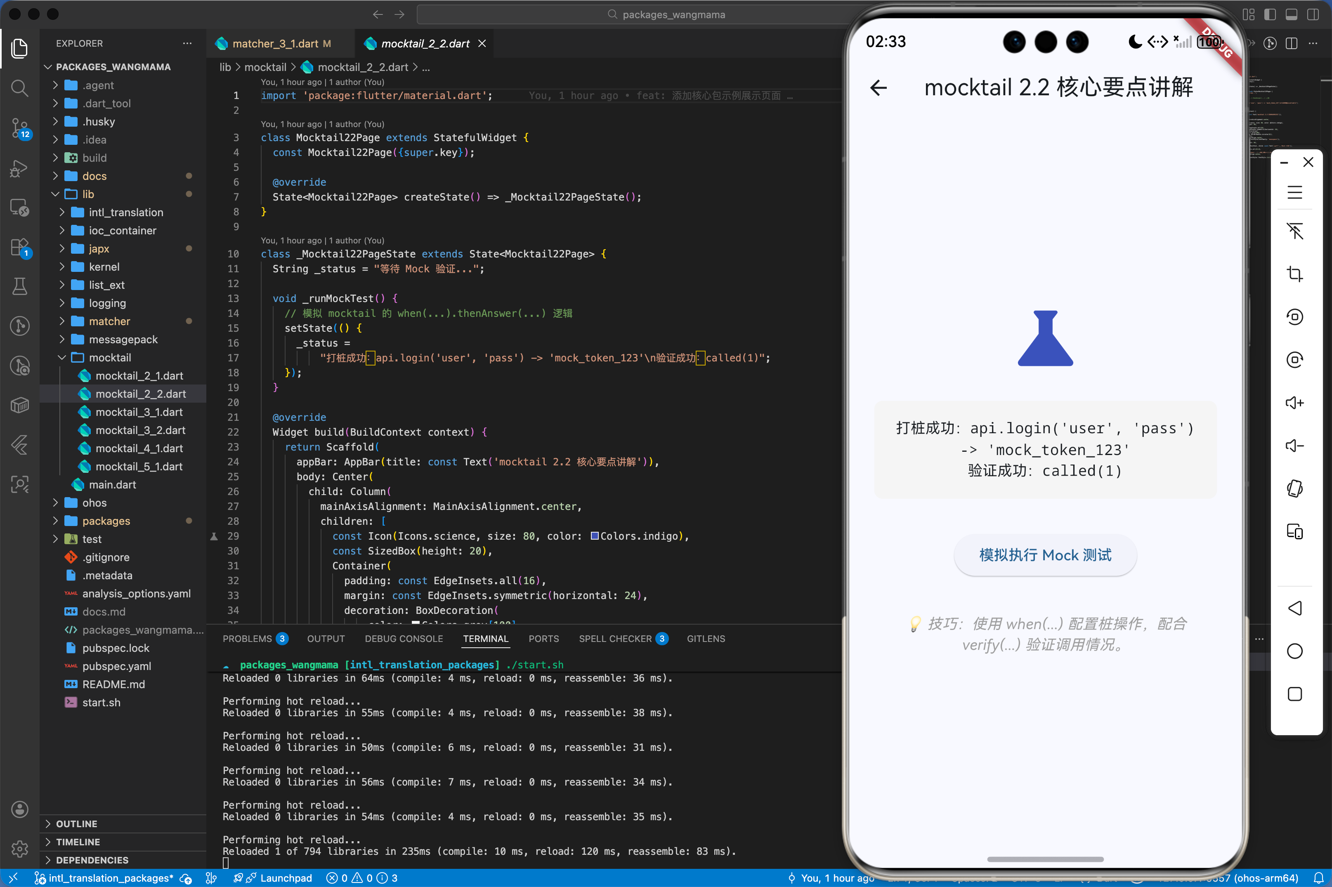Viewport: 1332px width, 887px height.
Task: Switch to the DEBUG CONSOLE panel tab
Action: point(404,639)
